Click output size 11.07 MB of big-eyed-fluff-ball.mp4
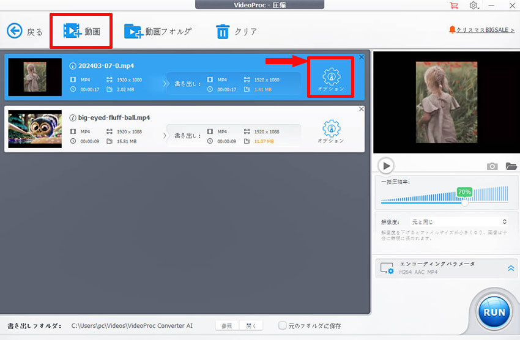Image resolution: width=520 pixels, height=340 pixels. coord(264,141)
